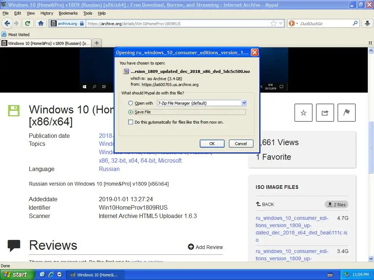Open the View menu
The image size is (374, 280).
tap(31, 13)
